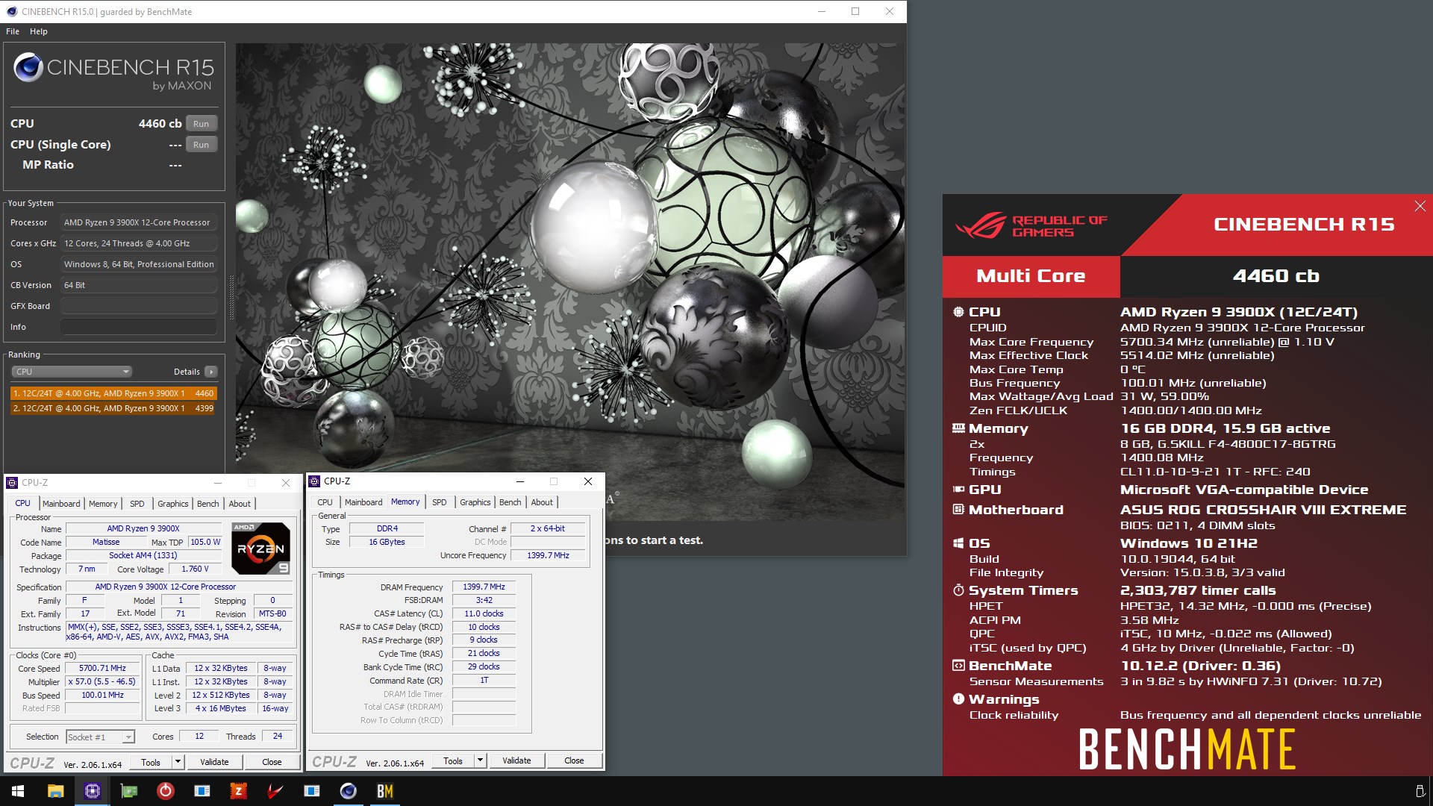Run the CPU Single Core benchmark
Viewport: 1433px width, 806px height.
click(x=202, y=145)
